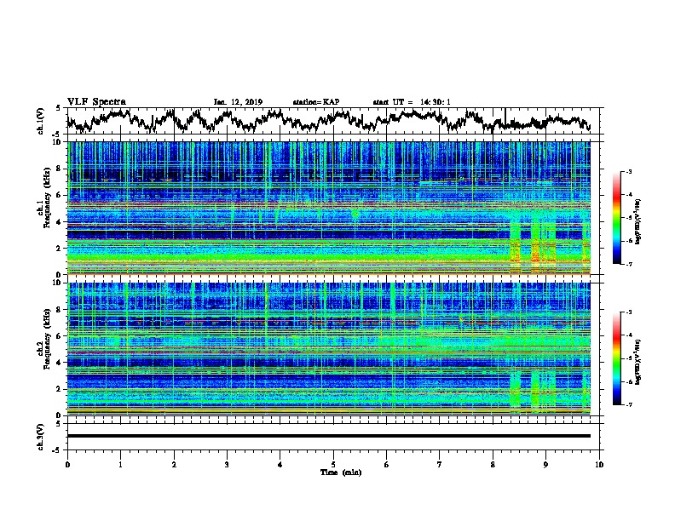Select the date text "Jan. 12, 2019"
This screenshot has width=675, height=521.
tap(238, 102)
